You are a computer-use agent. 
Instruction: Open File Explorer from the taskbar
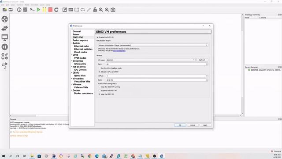point(32,156)
